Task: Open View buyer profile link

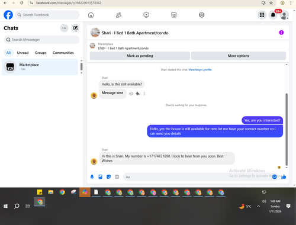Action: [x=200, y=70]
